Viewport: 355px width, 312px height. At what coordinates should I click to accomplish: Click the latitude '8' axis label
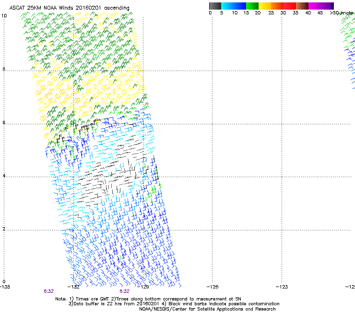coord(4,69)
